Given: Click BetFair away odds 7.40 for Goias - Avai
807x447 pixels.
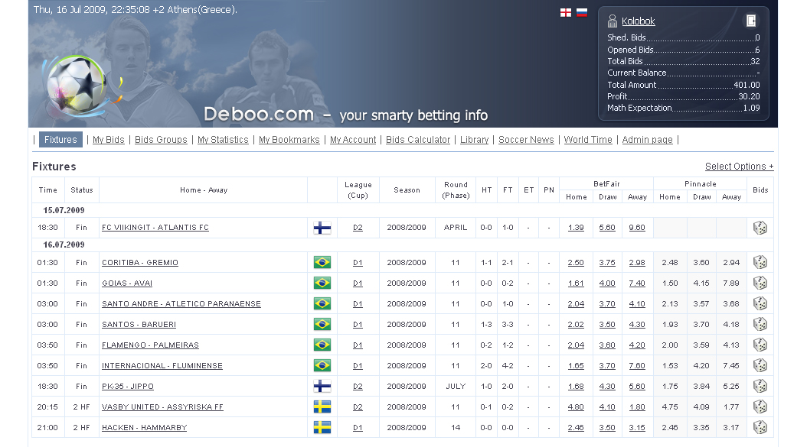Looking at the screenshot, I should [637, 283].
